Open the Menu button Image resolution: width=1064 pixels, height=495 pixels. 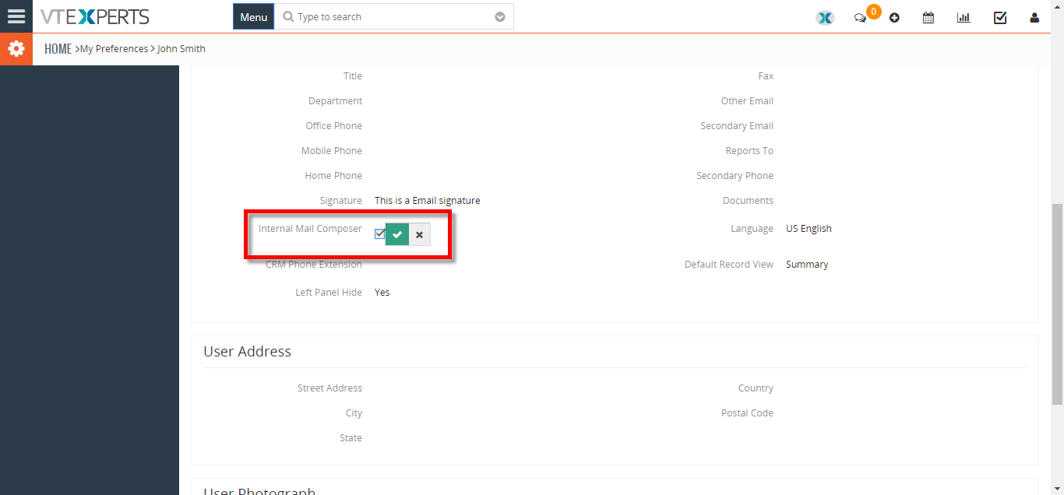[x=253, y=16]
